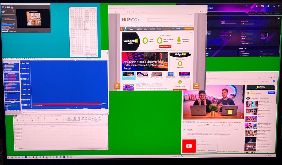Switch to the Joystick tab in the monitor app
Image resolution: width=282 pixels, height=165 pixels.
coord(252,14)
